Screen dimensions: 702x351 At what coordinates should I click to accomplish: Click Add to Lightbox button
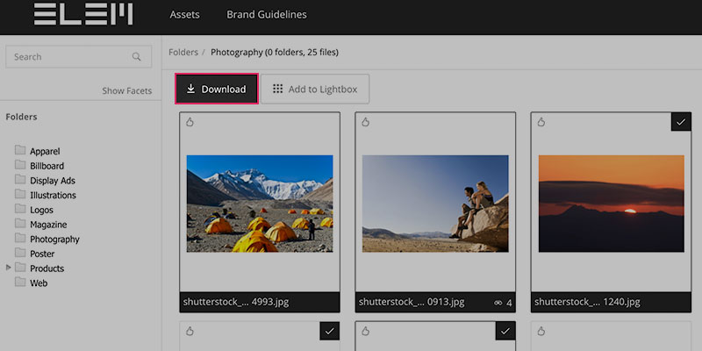(315, 89)
